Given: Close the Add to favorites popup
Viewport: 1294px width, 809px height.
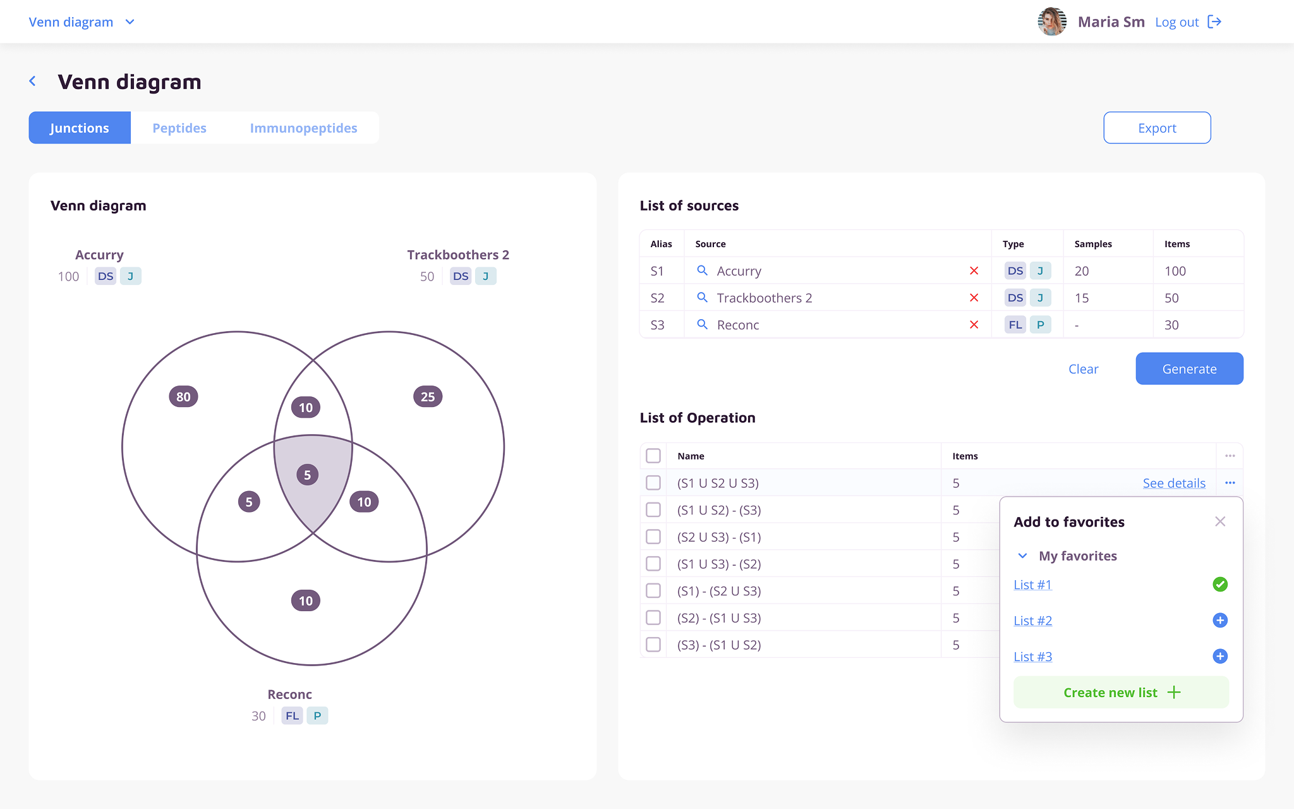Looking at the screenshot, I should pos(1219,522).
